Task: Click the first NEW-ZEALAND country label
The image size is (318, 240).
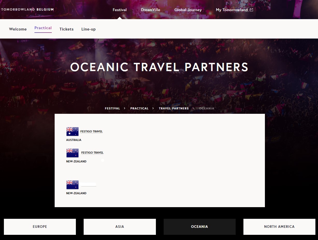Action: [76, 161]
